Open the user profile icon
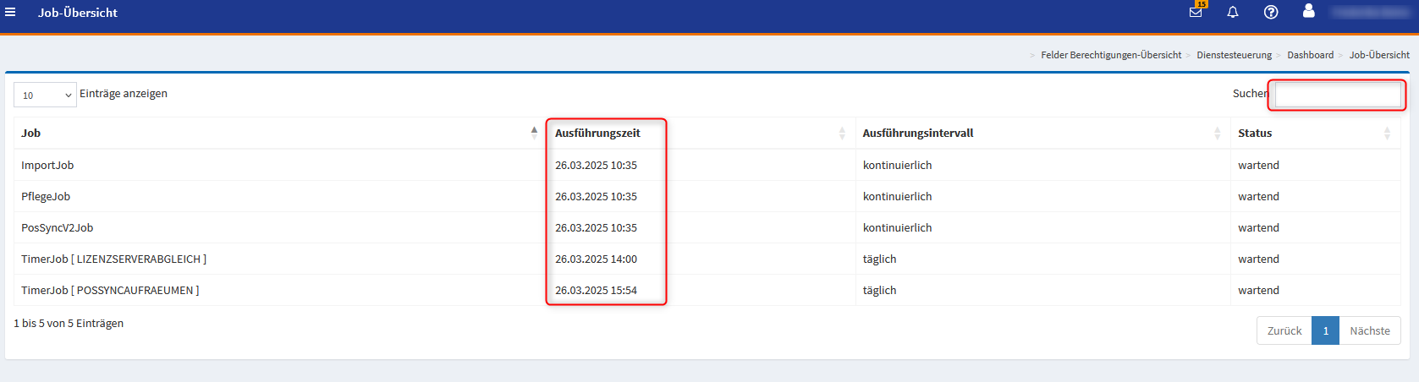1419x382 pixels. (x=1308, y=11)
